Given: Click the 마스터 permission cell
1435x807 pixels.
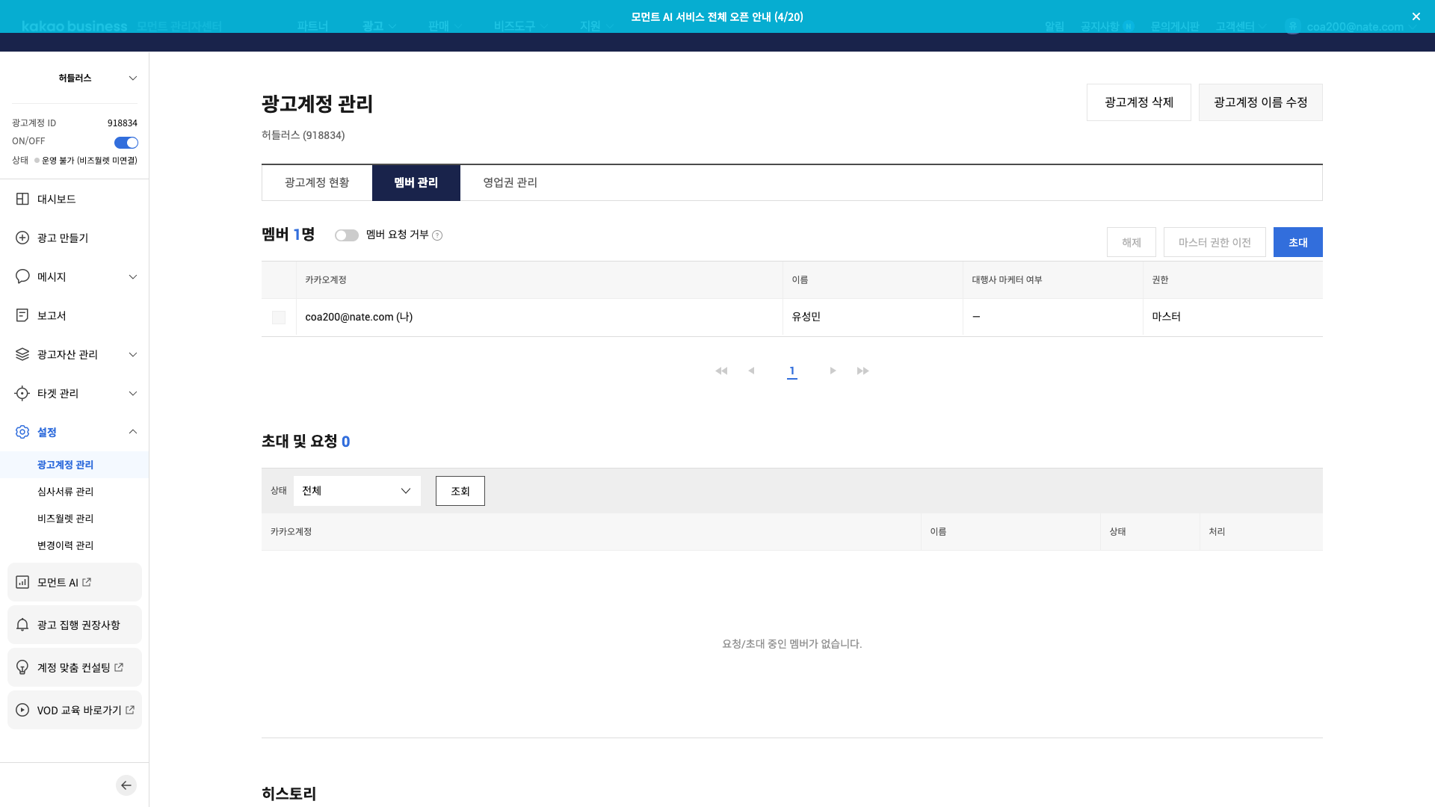Looking at the screenshot, I should click(x=1233, y=317).
